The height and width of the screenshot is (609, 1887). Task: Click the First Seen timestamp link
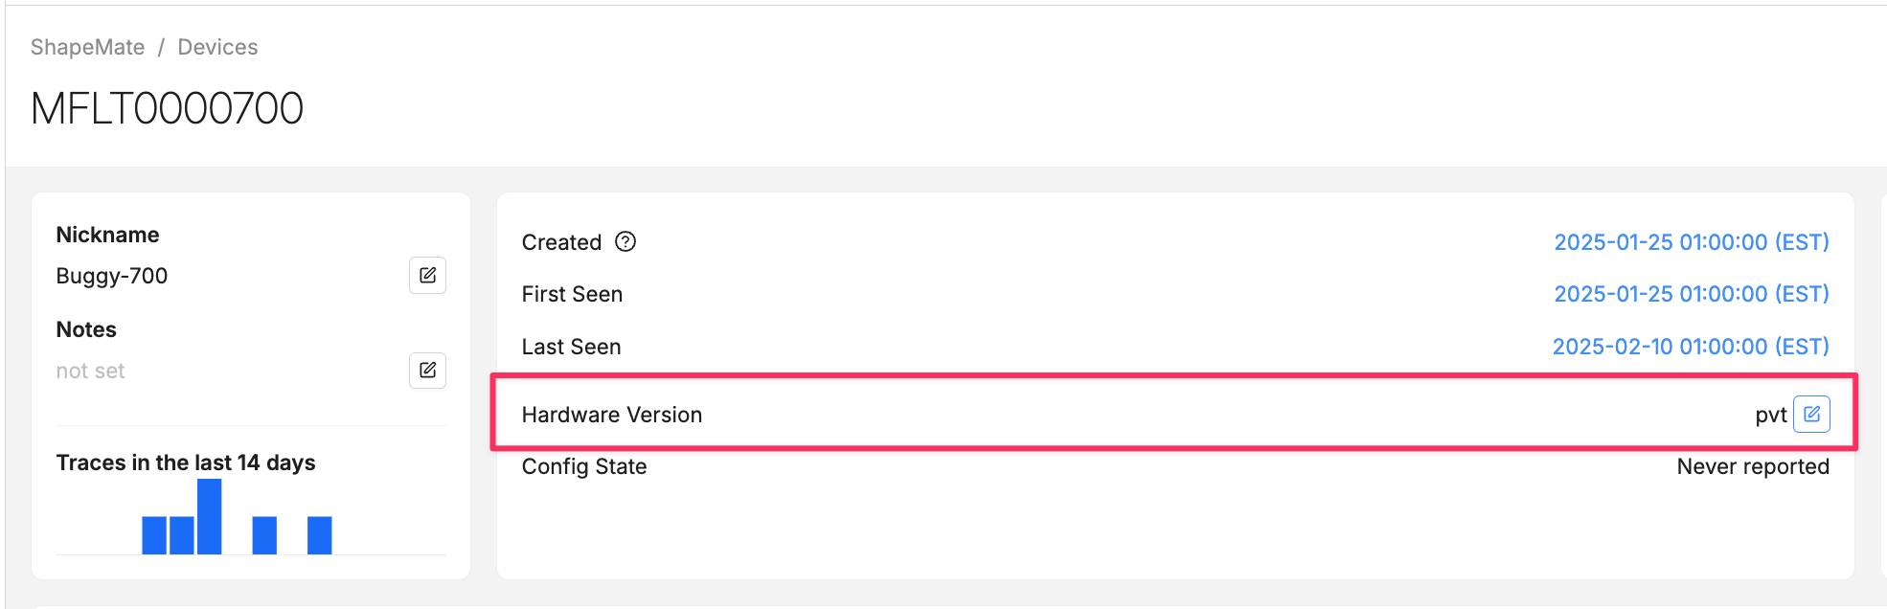pos(1691,294)
